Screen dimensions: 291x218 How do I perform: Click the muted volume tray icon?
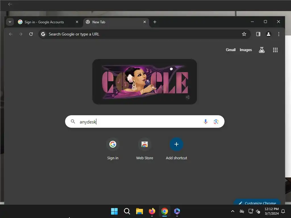point(258,211)
